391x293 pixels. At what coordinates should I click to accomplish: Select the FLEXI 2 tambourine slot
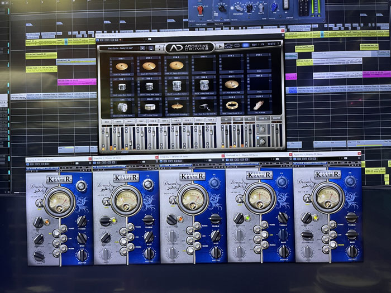[232, 105]
